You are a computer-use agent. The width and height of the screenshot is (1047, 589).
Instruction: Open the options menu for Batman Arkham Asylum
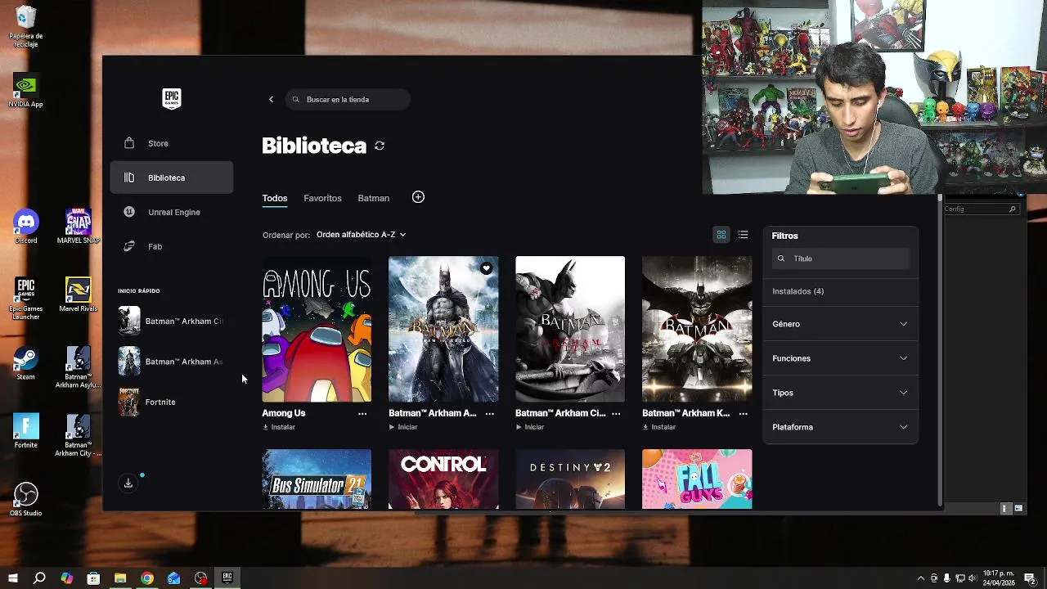click(x=489, y=414)
